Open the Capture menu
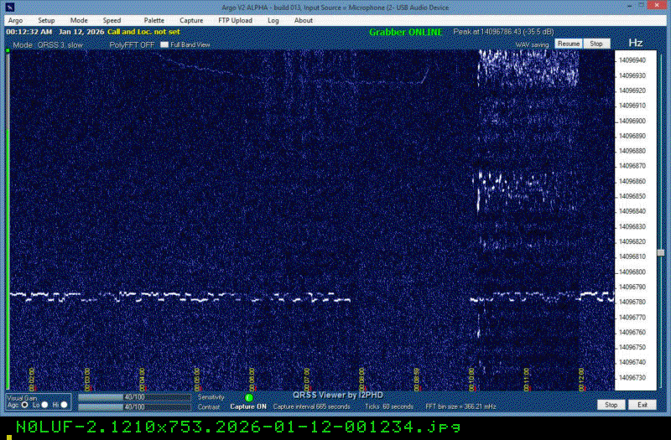The width and height of the screenshot is (671, 440). [191, 20]
